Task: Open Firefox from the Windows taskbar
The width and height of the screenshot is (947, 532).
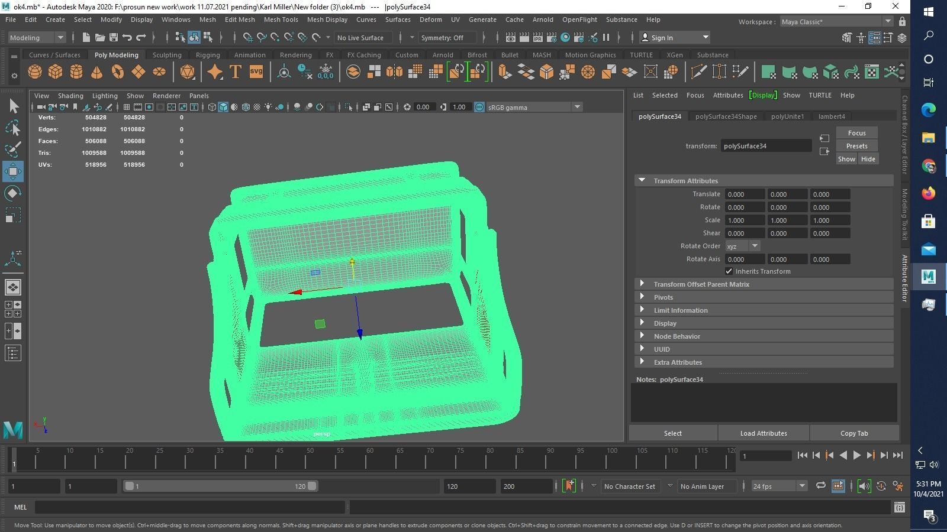Action: (928, 193)
